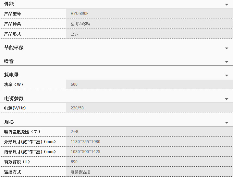
Task: Click the 功率（W） row label
Action: [x=14, y=84]
